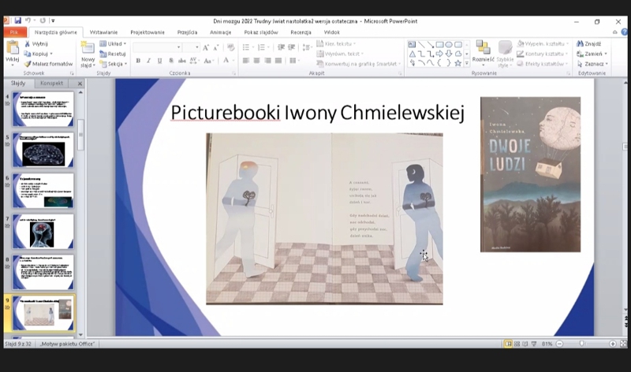This screenshot has width=631, height=372.
Task: Open Schowek clipboard pane launcher
Action: click(72, 73)
